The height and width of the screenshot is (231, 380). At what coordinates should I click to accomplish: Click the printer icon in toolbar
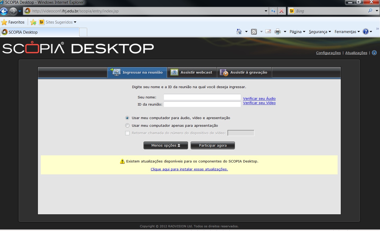point(277,32)
